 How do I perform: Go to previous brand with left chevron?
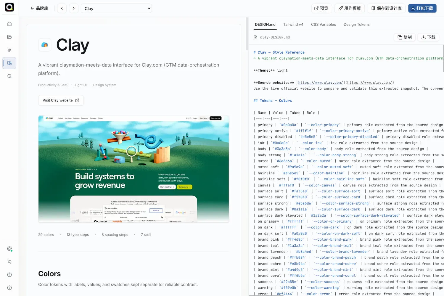click(62, 8)
